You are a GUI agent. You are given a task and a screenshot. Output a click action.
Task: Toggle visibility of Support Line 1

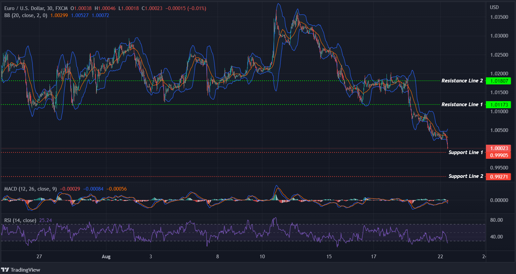(465, 152)
